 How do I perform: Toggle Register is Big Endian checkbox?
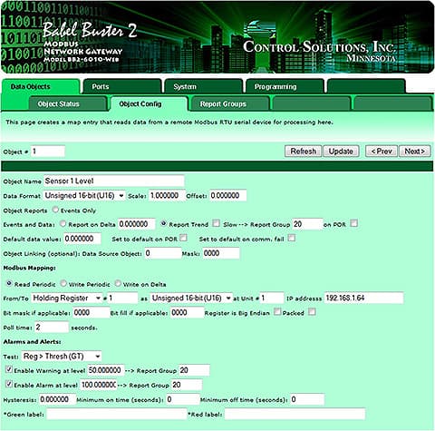tap(277, 312)
